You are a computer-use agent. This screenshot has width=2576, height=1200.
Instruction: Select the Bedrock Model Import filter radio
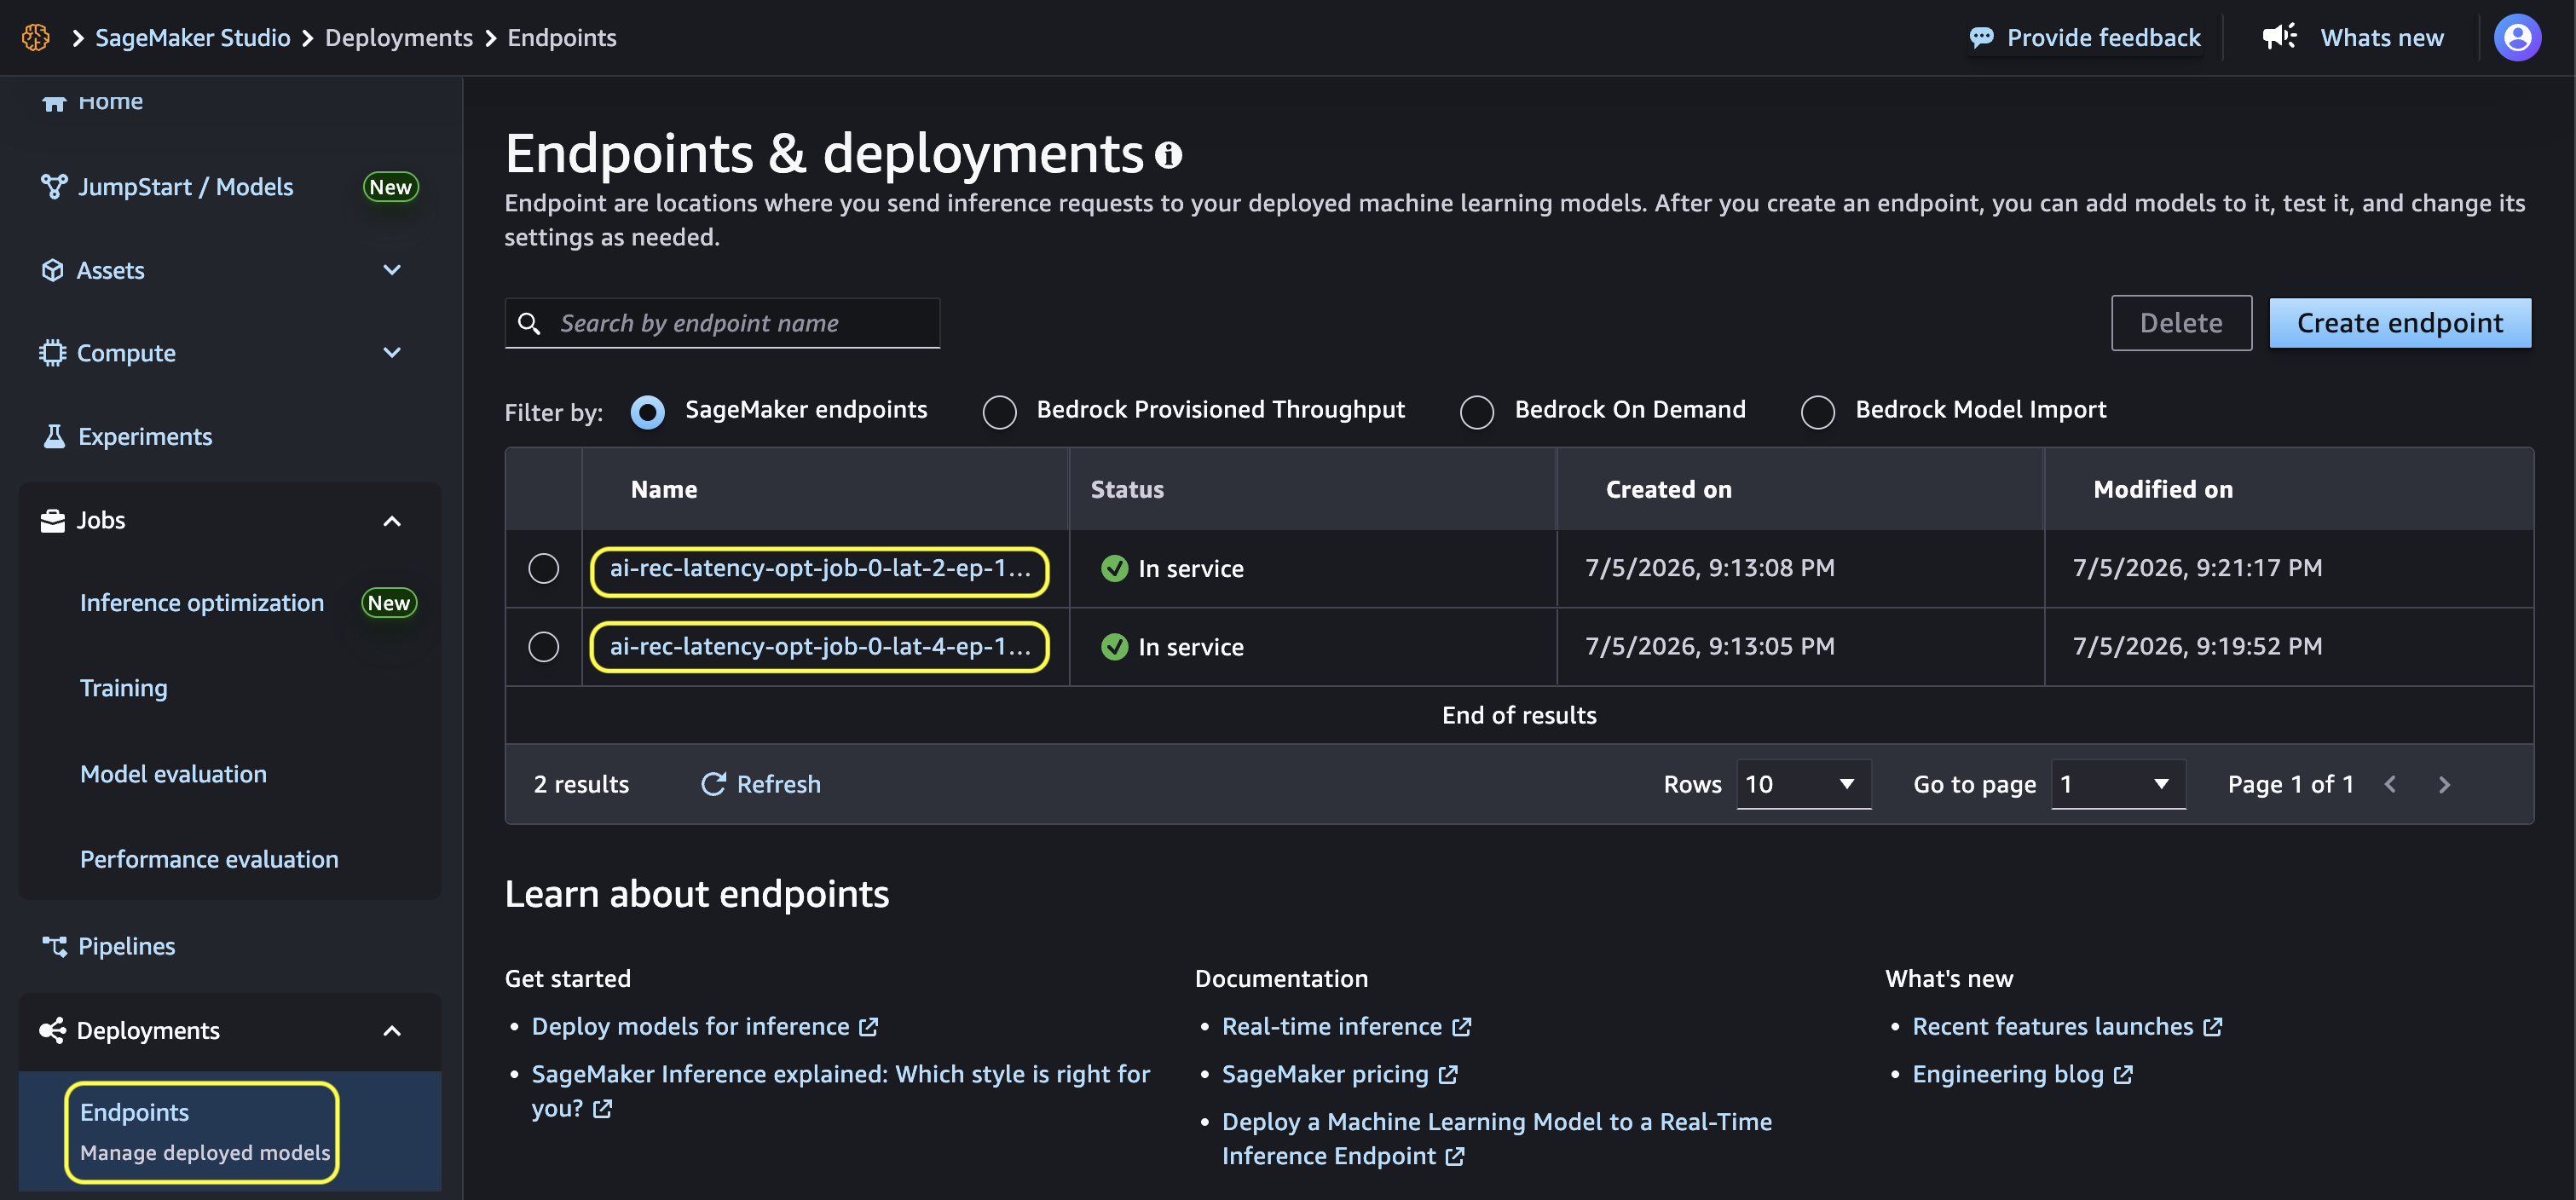1818,412
